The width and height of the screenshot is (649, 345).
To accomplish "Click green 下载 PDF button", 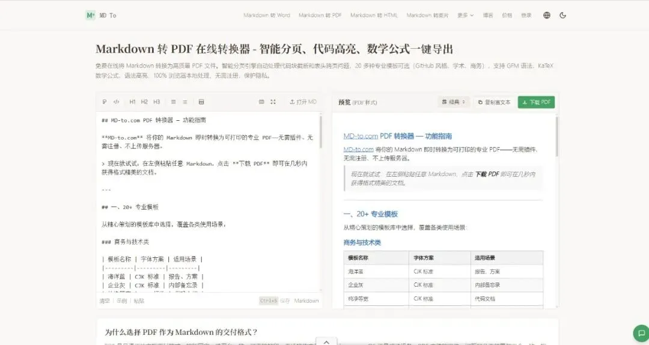I will (x=536, y=102).
